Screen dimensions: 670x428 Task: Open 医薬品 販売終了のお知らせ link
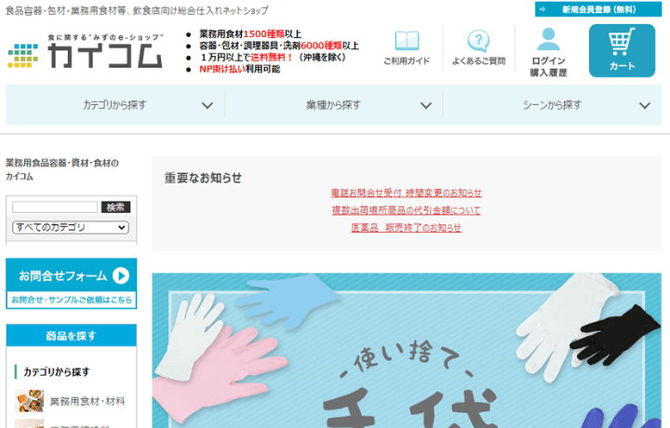click(407, 228)
